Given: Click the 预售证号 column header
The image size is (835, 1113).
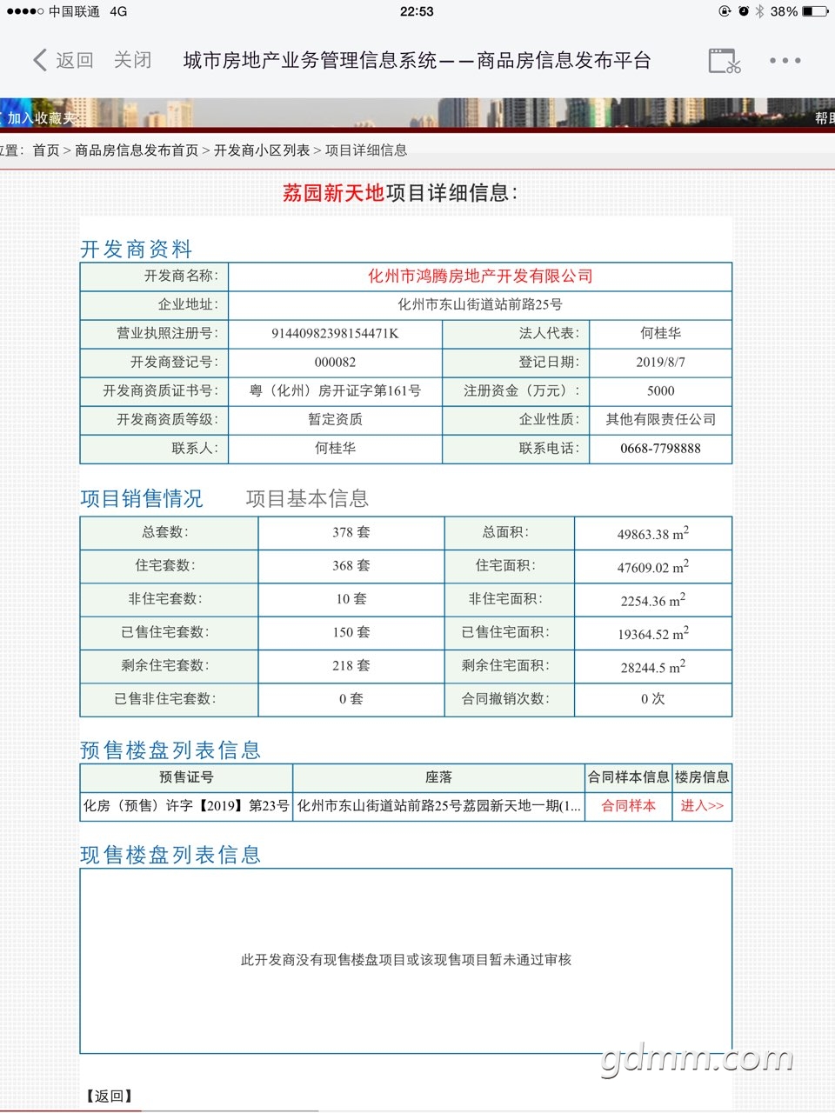Looking at the screenshot, I should click(186, 777).
